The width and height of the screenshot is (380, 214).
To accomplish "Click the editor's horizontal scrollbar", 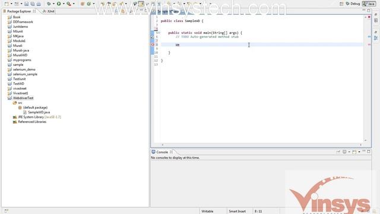I will 261,145.
